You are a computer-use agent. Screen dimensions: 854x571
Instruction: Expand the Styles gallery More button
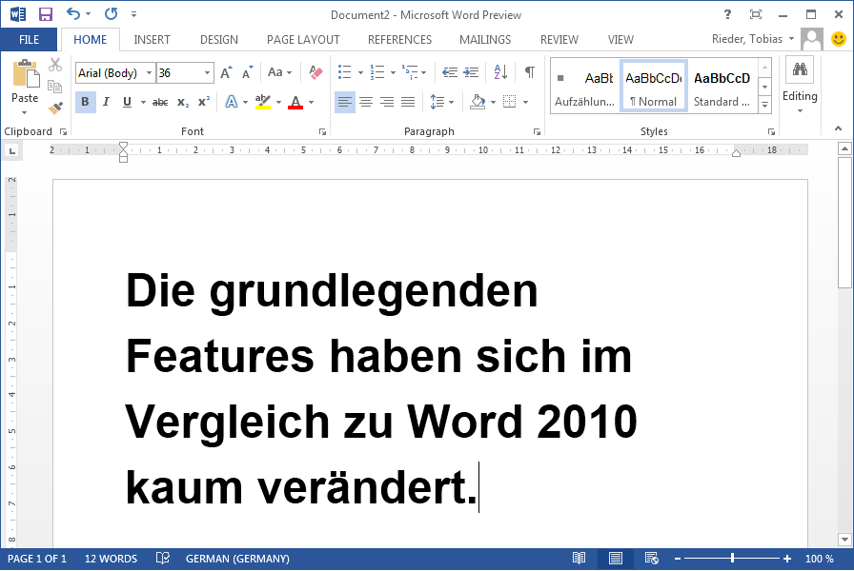764,105
